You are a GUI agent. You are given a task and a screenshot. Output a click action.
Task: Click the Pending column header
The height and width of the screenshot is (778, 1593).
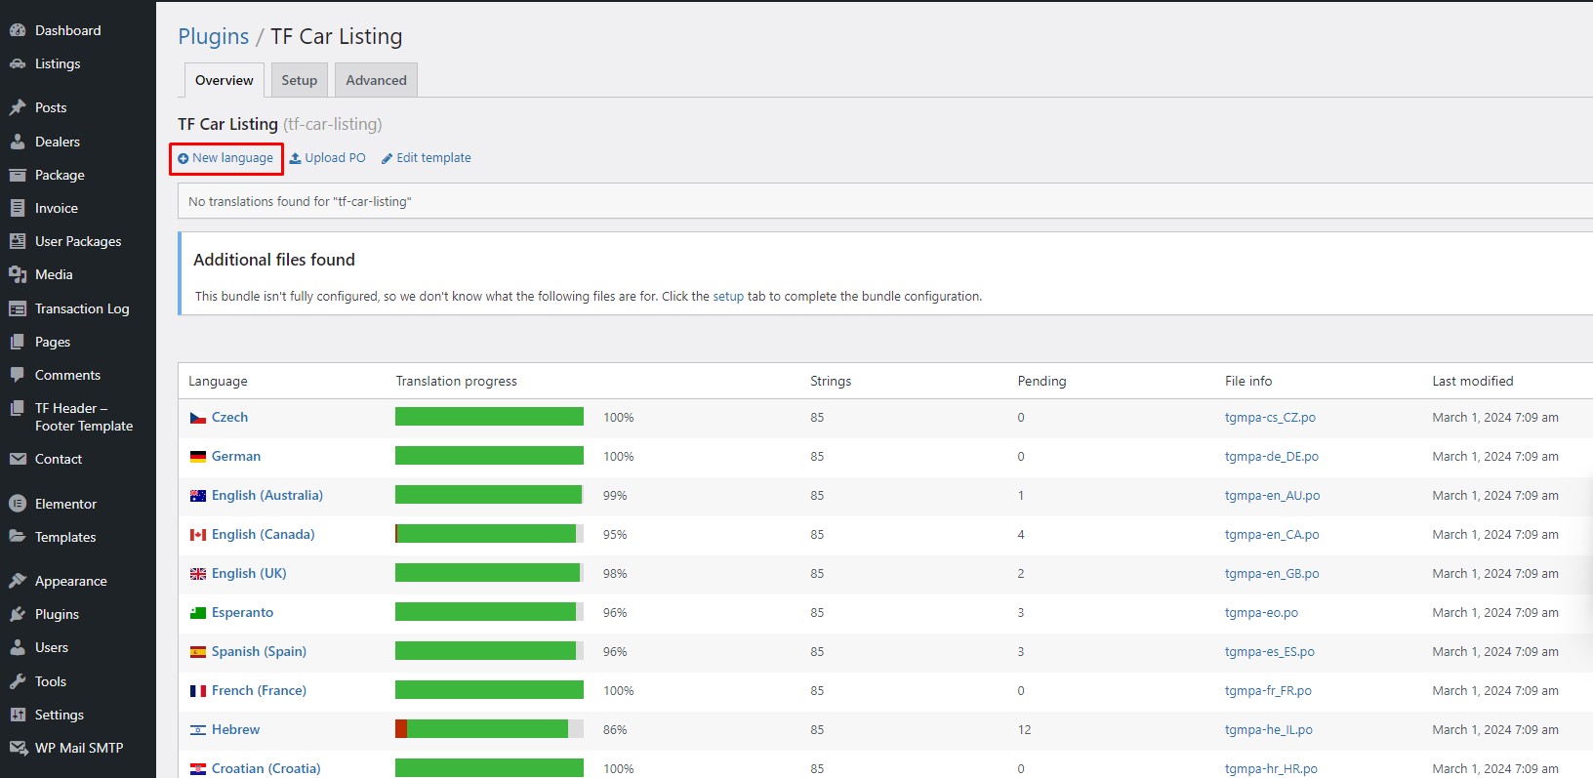click(x=1042, y=381)
